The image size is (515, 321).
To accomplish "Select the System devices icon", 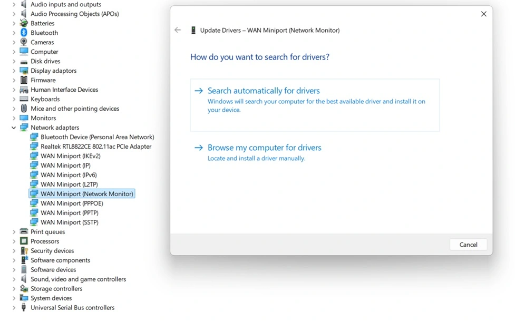I will click(24, 298).
